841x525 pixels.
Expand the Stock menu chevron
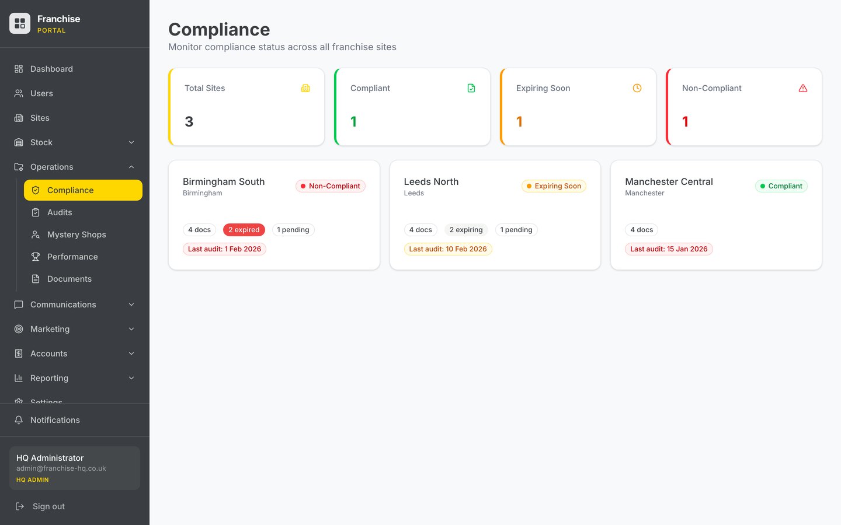[131, 142]
